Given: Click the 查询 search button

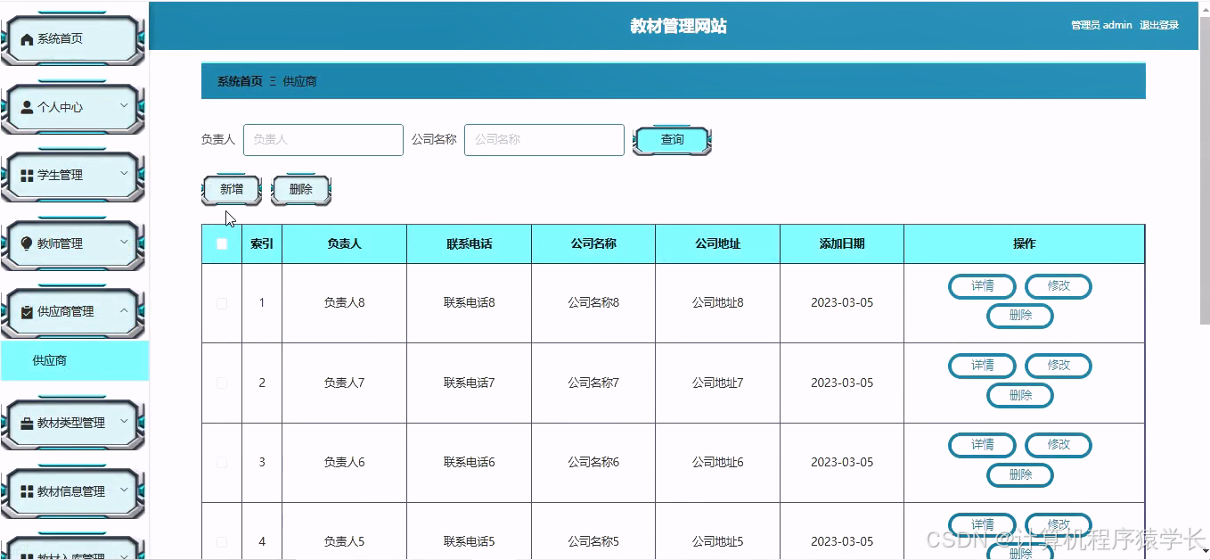Looking at the screenshot, I should [672, 140].
